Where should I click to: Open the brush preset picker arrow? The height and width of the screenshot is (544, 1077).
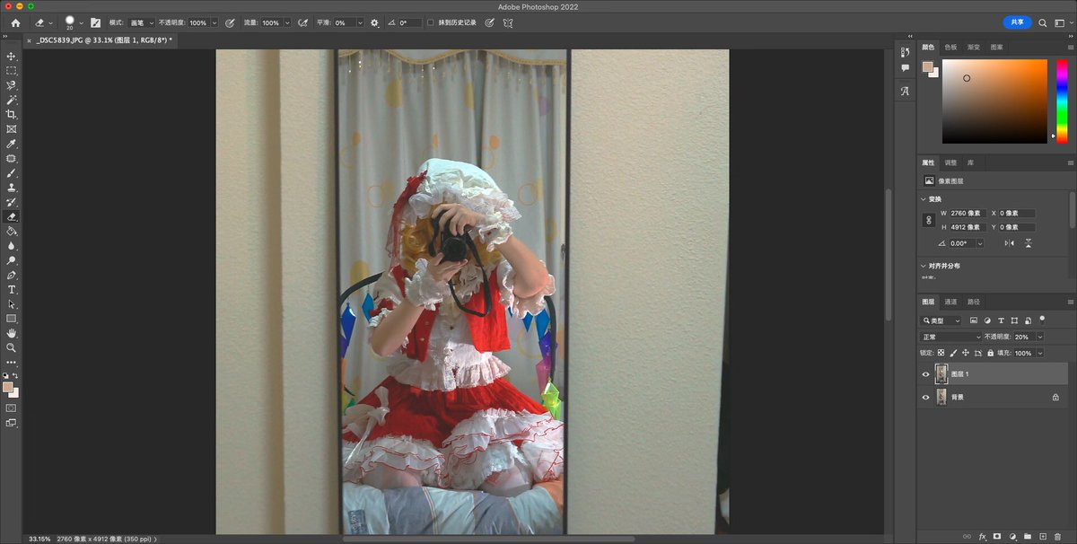[82, 22]
